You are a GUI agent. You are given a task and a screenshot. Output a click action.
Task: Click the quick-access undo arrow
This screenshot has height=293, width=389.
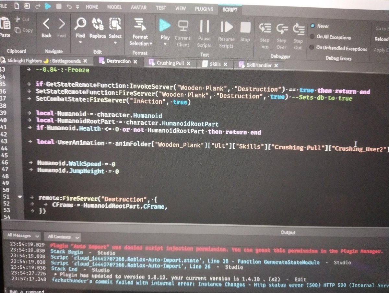coord(69,6)
